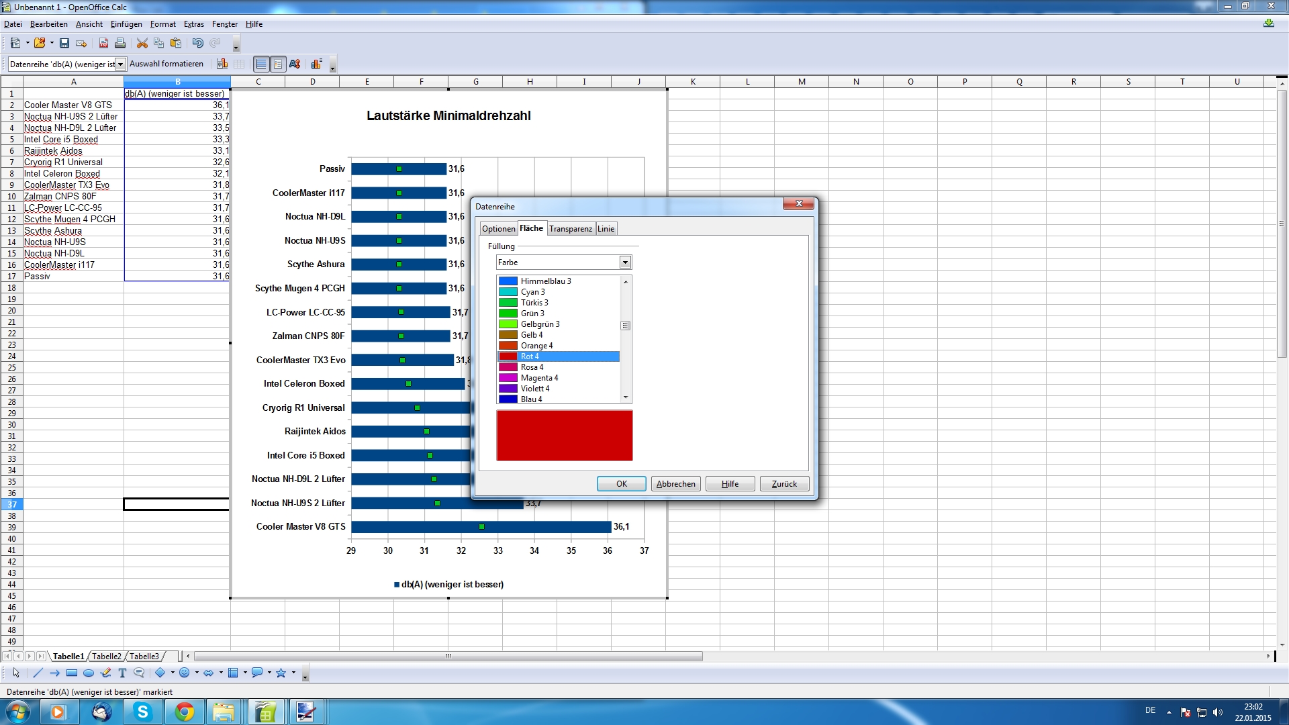Expand the block arrows dropdown arrow

[x=221, y=673]
